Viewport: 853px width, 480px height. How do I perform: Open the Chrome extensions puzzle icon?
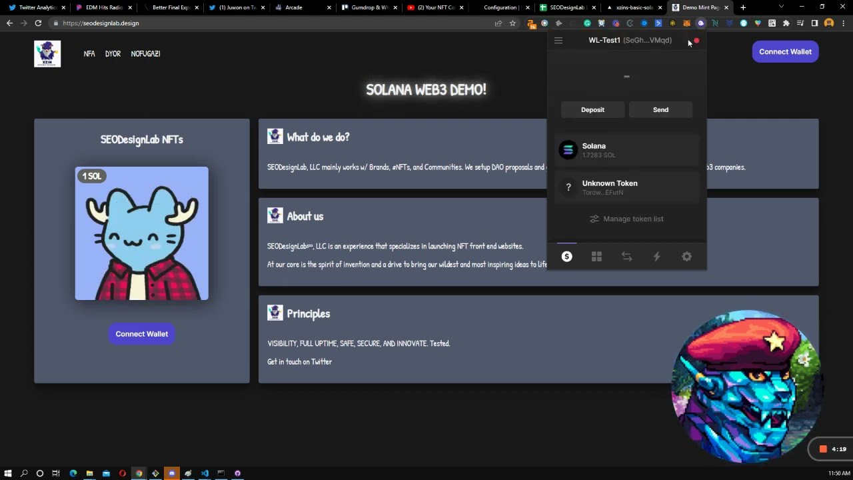(x=786, y=23)
